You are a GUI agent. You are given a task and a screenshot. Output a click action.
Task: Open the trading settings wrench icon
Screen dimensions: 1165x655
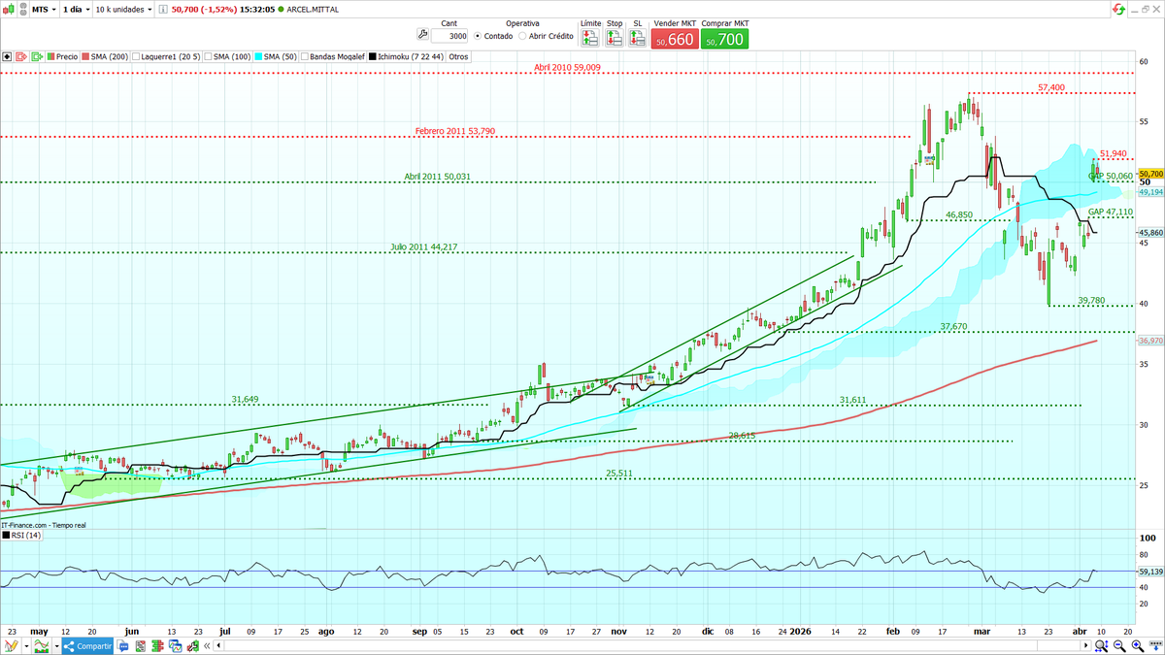click(192, 646)
